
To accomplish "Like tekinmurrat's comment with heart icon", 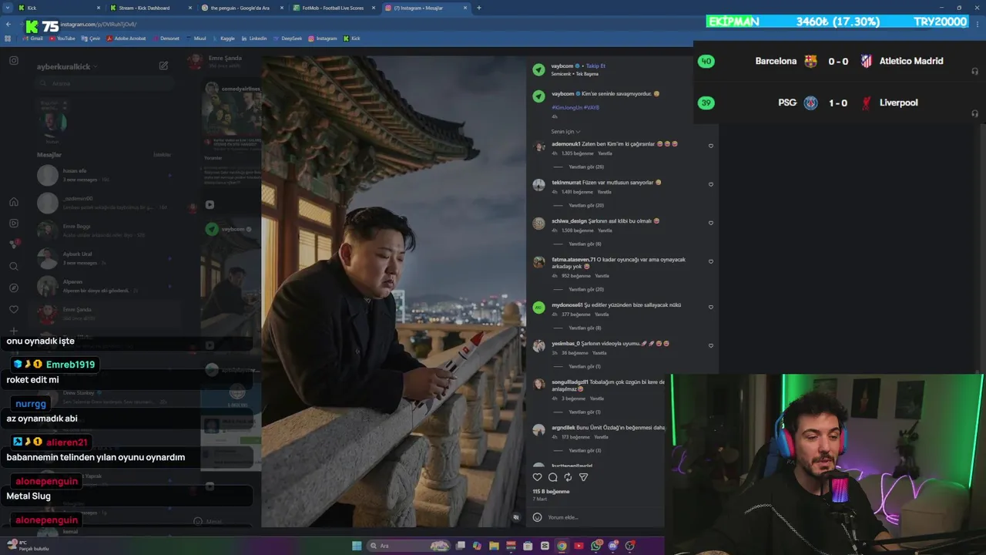I will [x=711, y=184].
